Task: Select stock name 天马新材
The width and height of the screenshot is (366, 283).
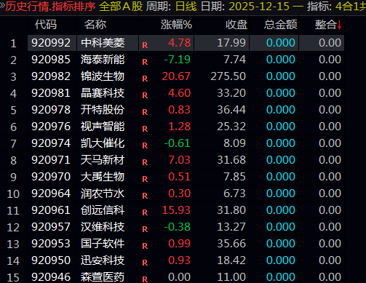Action: click(103, 160)
